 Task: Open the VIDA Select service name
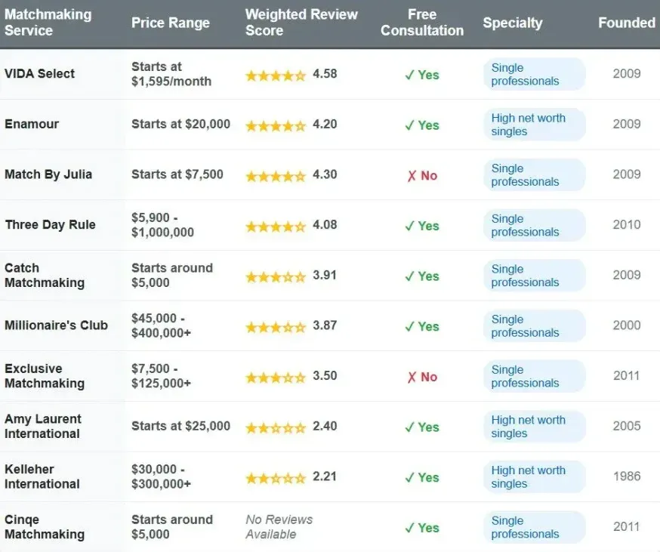40,73
